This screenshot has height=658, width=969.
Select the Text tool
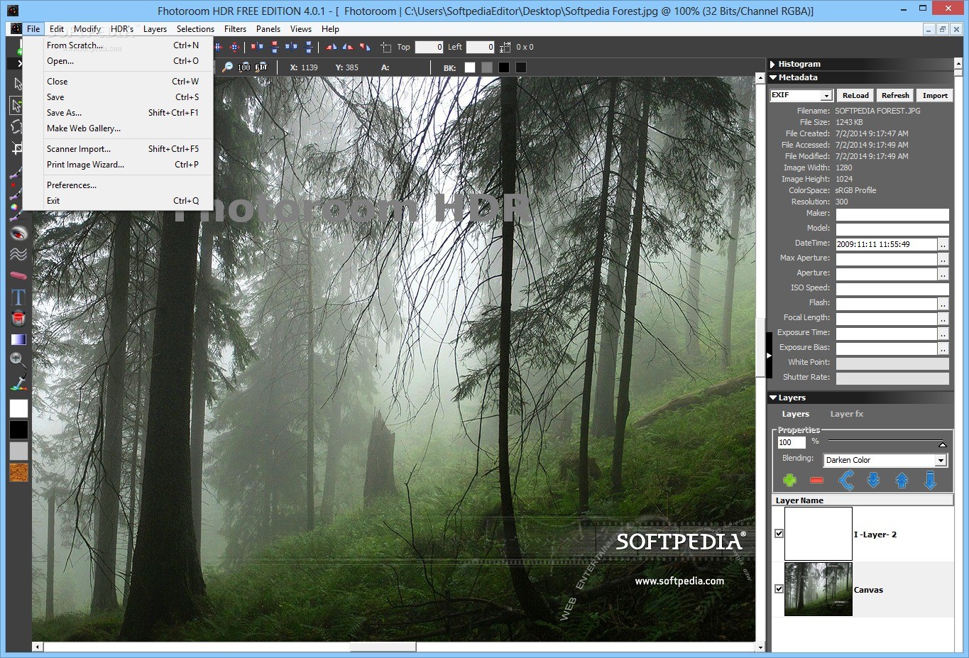click(x=18, y=297)
